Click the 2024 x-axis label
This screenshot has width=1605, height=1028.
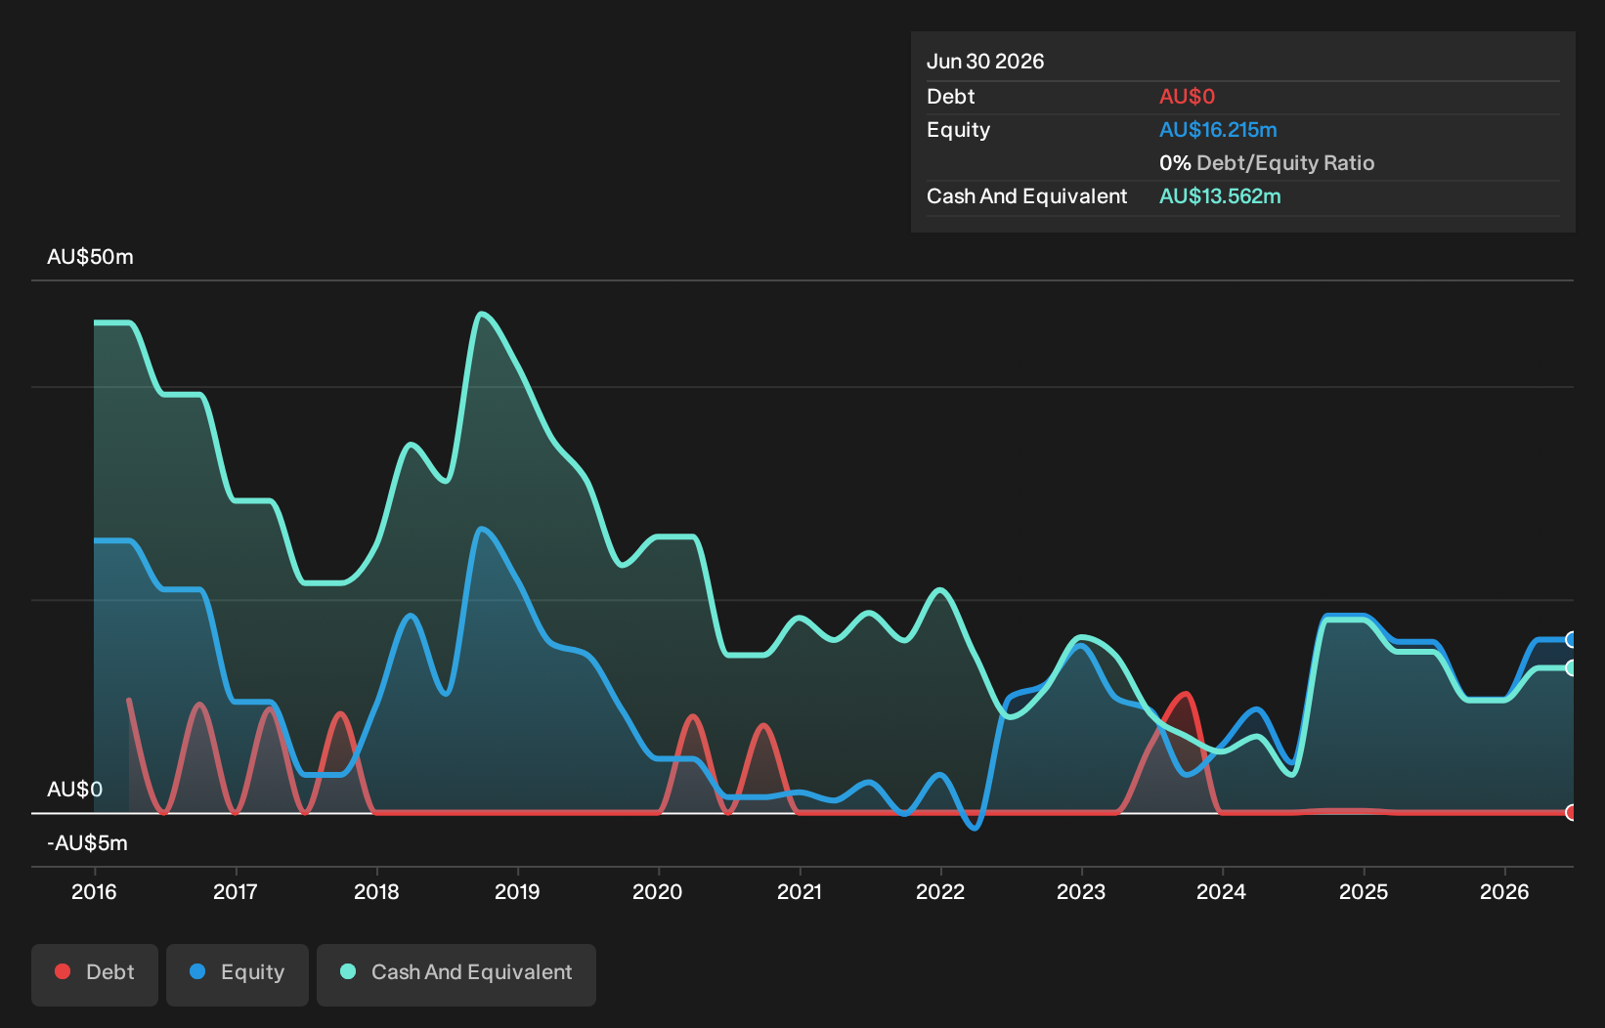coord(1222,891)
